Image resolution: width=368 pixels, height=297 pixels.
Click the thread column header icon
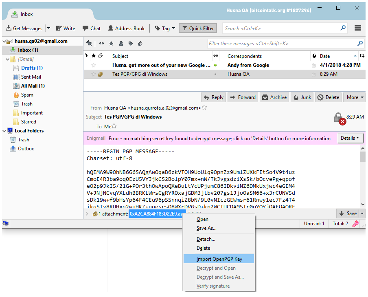(87, 56)
